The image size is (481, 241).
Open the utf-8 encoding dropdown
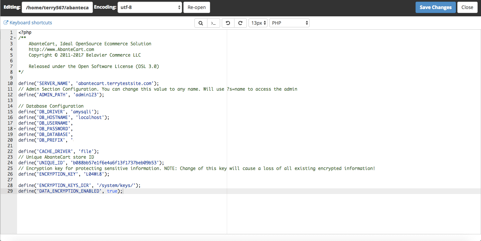pos(150,7)
